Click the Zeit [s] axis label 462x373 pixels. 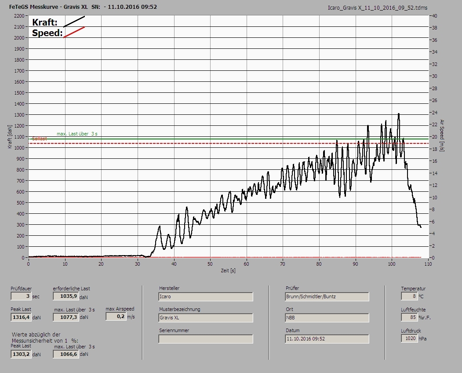pyautogui.click(x=228, y=271)
